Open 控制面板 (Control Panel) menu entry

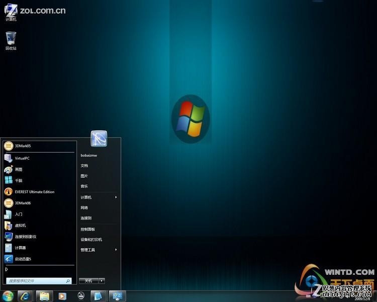tap(88, 229)
